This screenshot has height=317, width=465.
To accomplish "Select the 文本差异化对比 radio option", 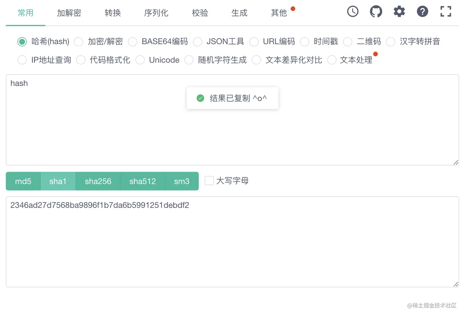I will [256, 60].
